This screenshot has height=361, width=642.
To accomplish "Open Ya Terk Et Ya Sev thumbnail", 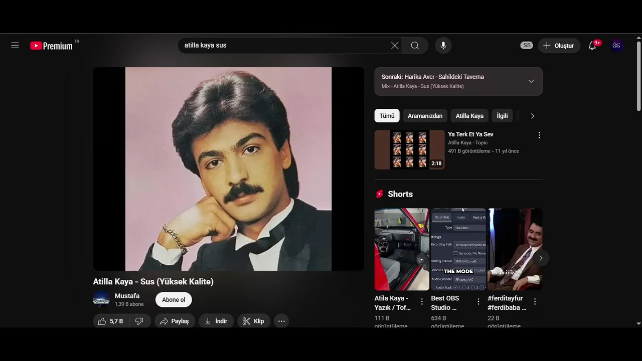I will (x=409, y=150).
